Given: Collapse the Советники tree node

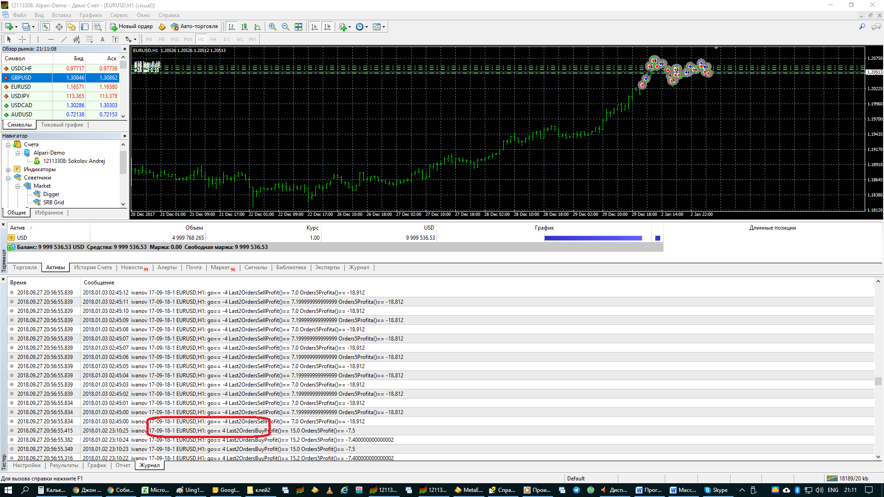Looking at the screenshot, I should coord(8,178).
